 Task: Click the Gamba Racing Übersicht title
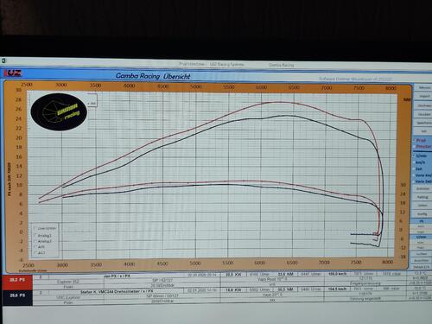(x=153, y=76)
